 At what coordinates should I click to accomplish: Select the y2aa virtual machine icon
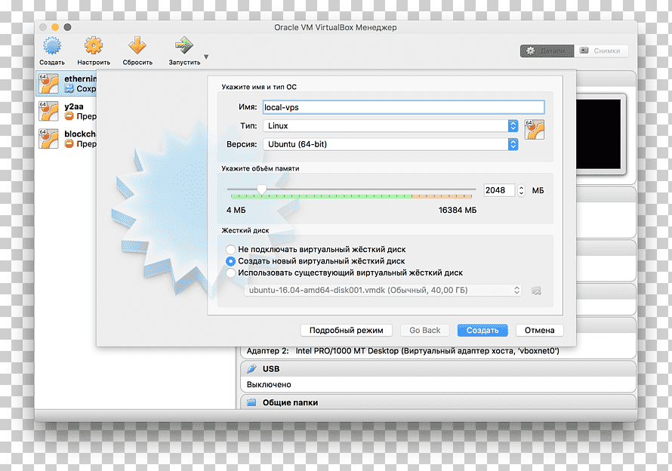pyautogui.click(x=48, y=112)
